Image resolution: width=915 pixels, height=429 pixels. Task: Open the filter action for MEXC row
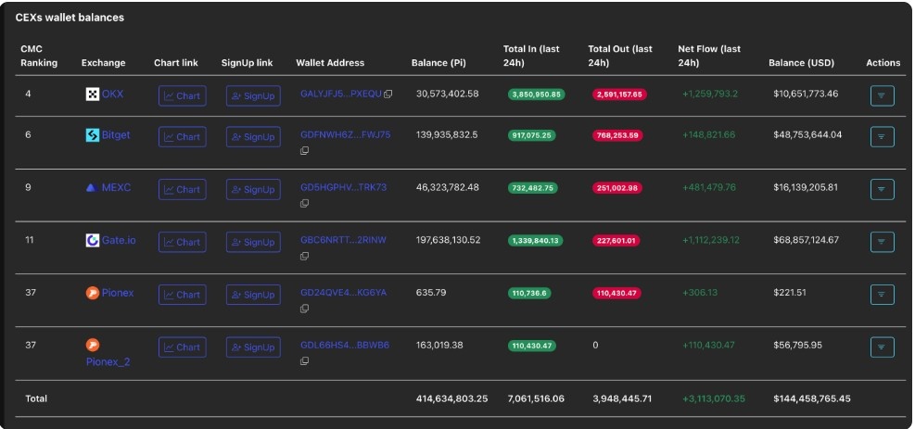[x=882, y=189]
